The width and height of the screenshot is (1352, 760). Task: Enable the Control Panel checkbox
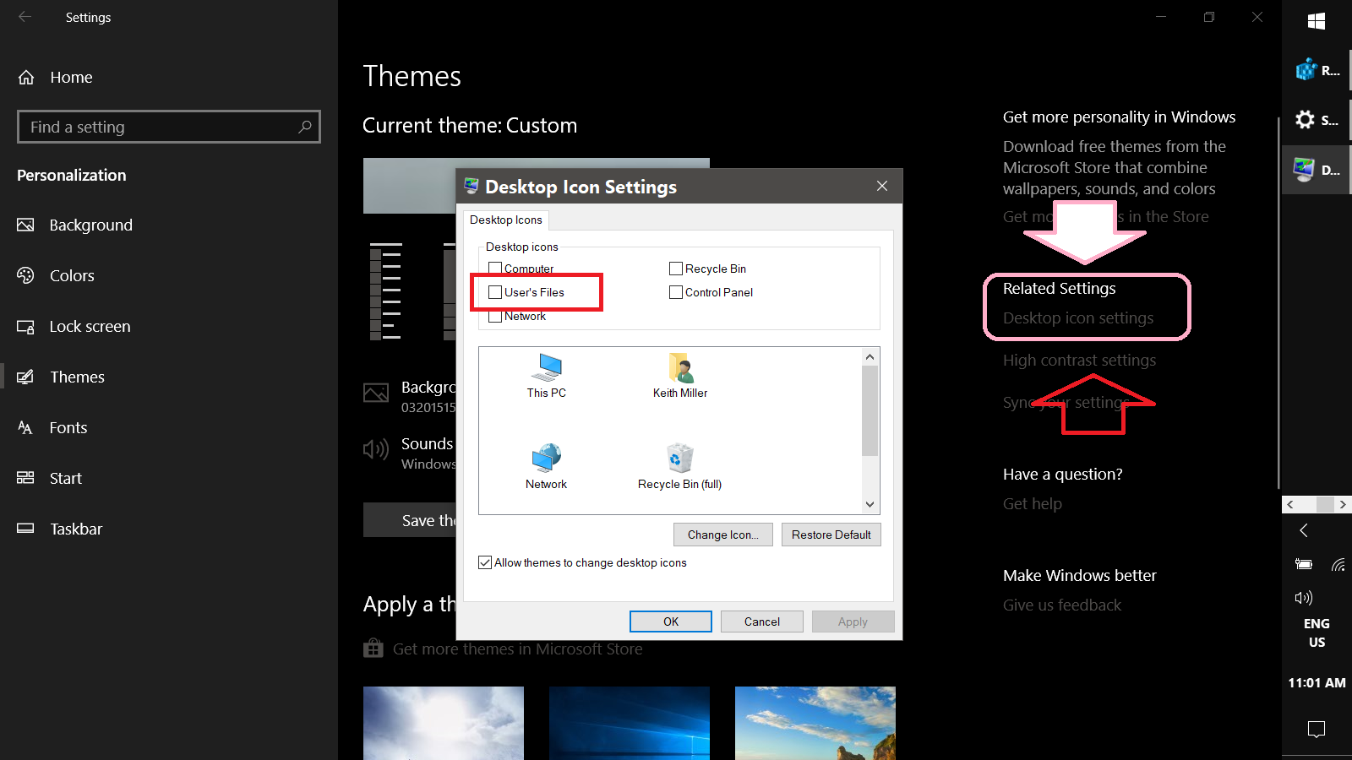tap(676, 292)
